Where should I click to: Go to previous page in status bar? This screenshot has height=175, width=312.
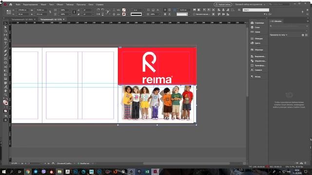click(26, 163)
